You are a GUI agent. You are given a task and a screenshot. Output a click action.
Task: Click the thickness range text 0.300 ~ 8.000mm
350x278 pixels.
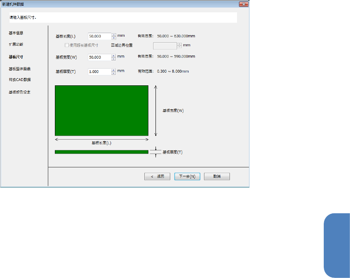pos(173,71)
